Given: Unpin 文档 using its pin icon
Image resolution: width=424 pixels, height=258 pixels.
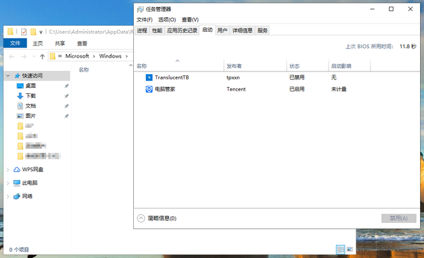Looking at the screenshot, I should (66, 106).
